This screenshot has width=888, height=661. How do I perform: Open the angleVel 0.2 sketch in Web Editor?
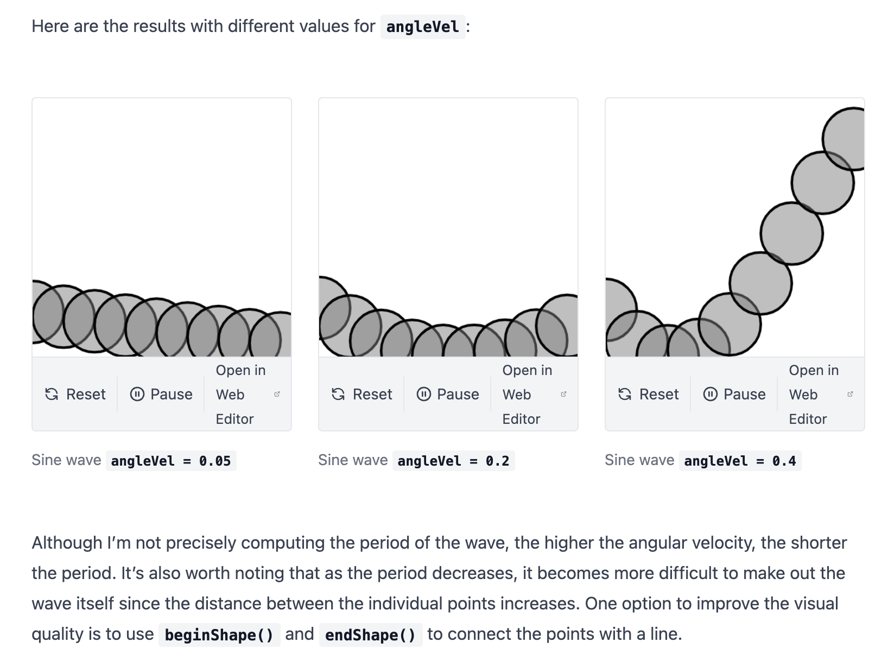527,395
